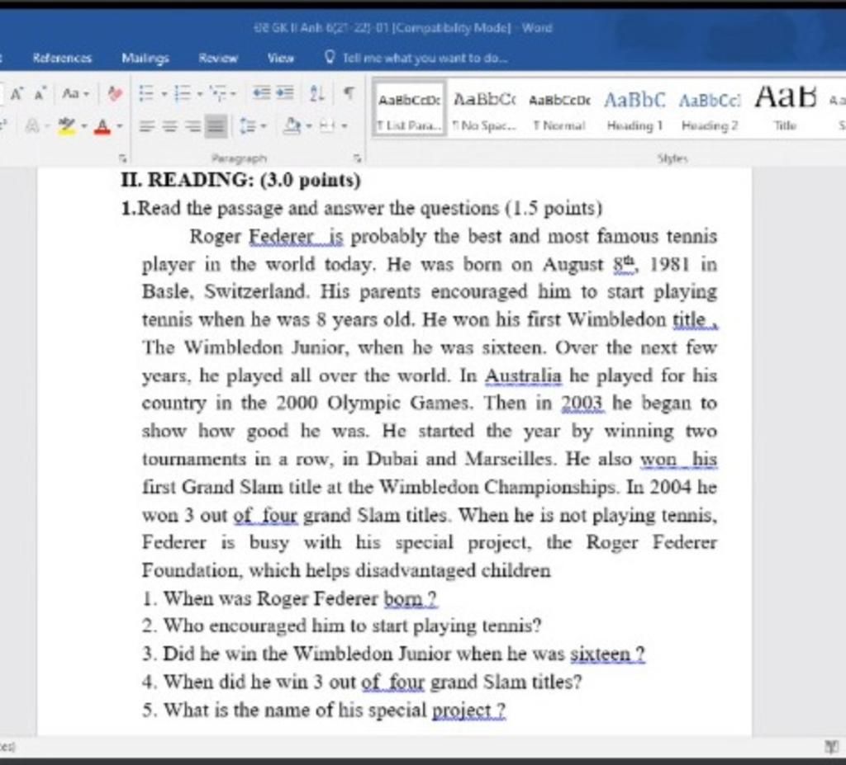This screenshot has height=765, width=846.
Task: Go to the Review tab
Action: click(x=218, y=58)
